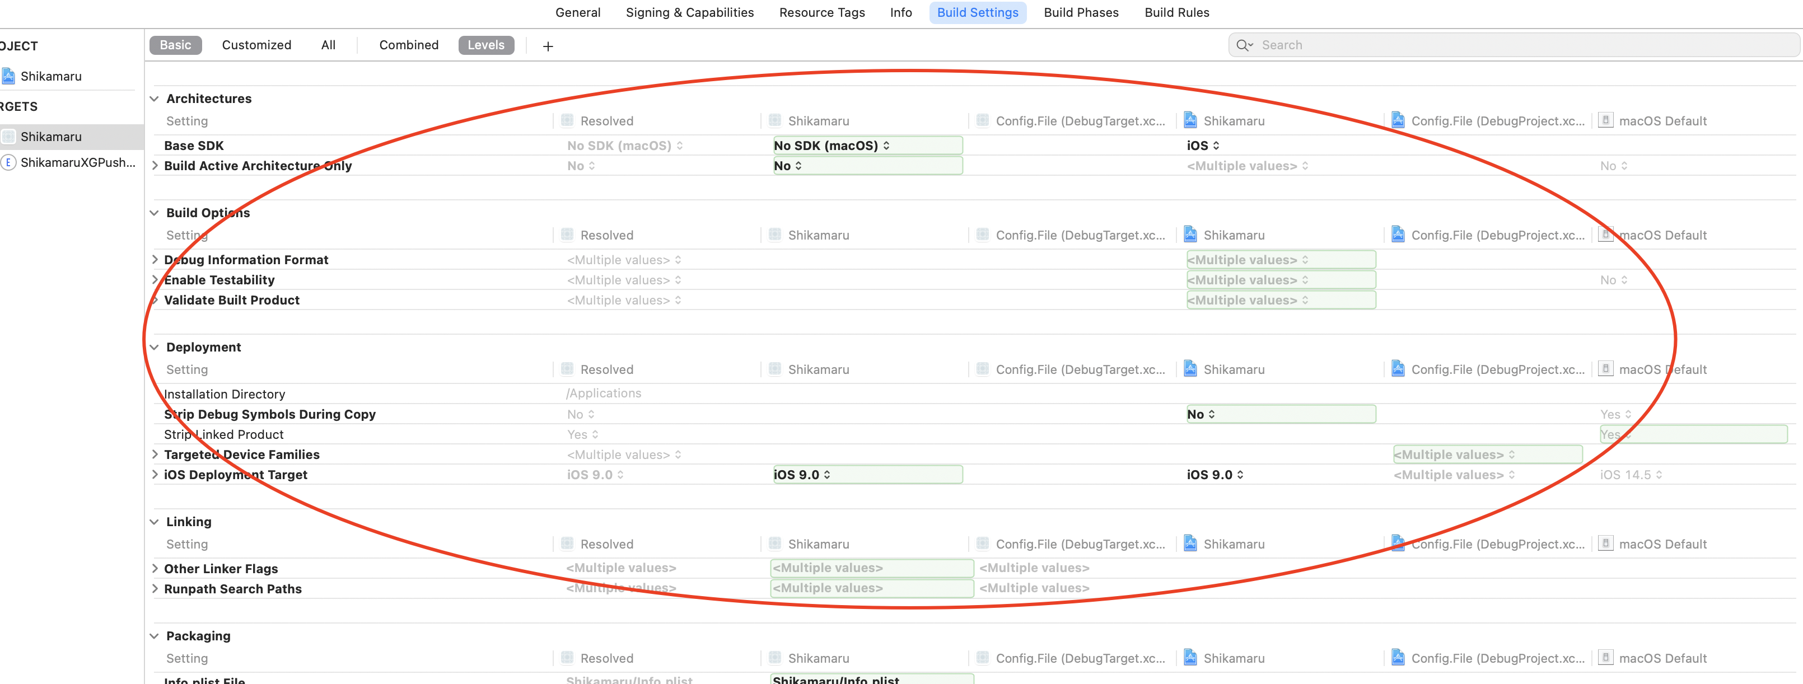This screenshot has width=1803, height=684.
Task: Click Shikamaru project column icon in Architectures
Action: coord(1190,120)
